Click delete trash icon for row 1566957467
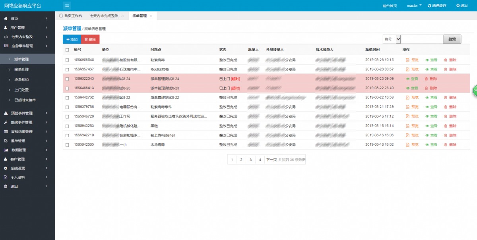Image resolution: width=477 pixels, height=240 pixels. 446,69
